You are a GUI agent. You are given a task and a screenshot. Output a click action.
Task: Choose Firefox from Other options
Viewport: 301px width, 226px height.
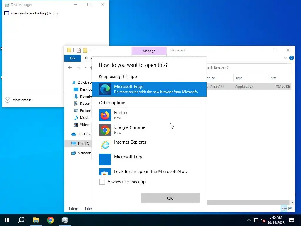149,115
